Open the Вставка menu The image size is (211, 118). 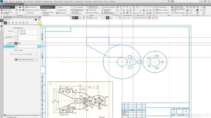[x=30, y=1]
